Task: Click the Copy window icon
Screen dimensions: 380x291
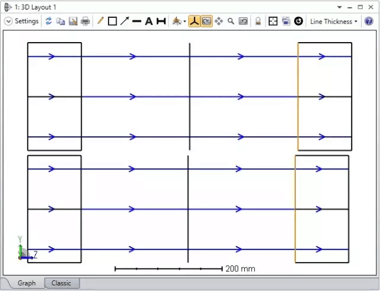Action: 60,21
